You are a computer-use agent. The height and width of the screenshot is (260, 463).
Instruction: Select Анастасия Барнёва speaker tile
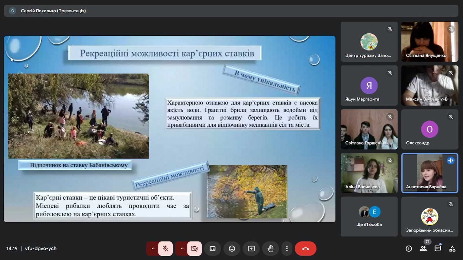429,173
